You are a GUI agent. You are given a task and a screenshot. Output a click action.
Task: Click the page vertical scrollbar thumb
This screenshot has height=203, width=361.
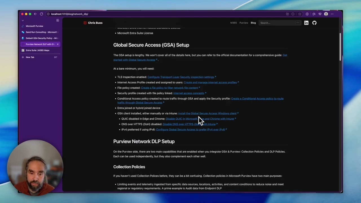[x=340, y=47]
